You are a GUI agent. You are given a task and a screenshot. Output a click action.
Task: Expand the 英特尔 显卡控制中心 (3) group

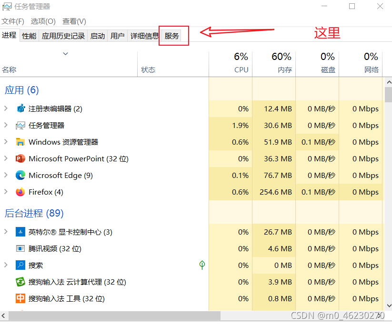point(6,232)
